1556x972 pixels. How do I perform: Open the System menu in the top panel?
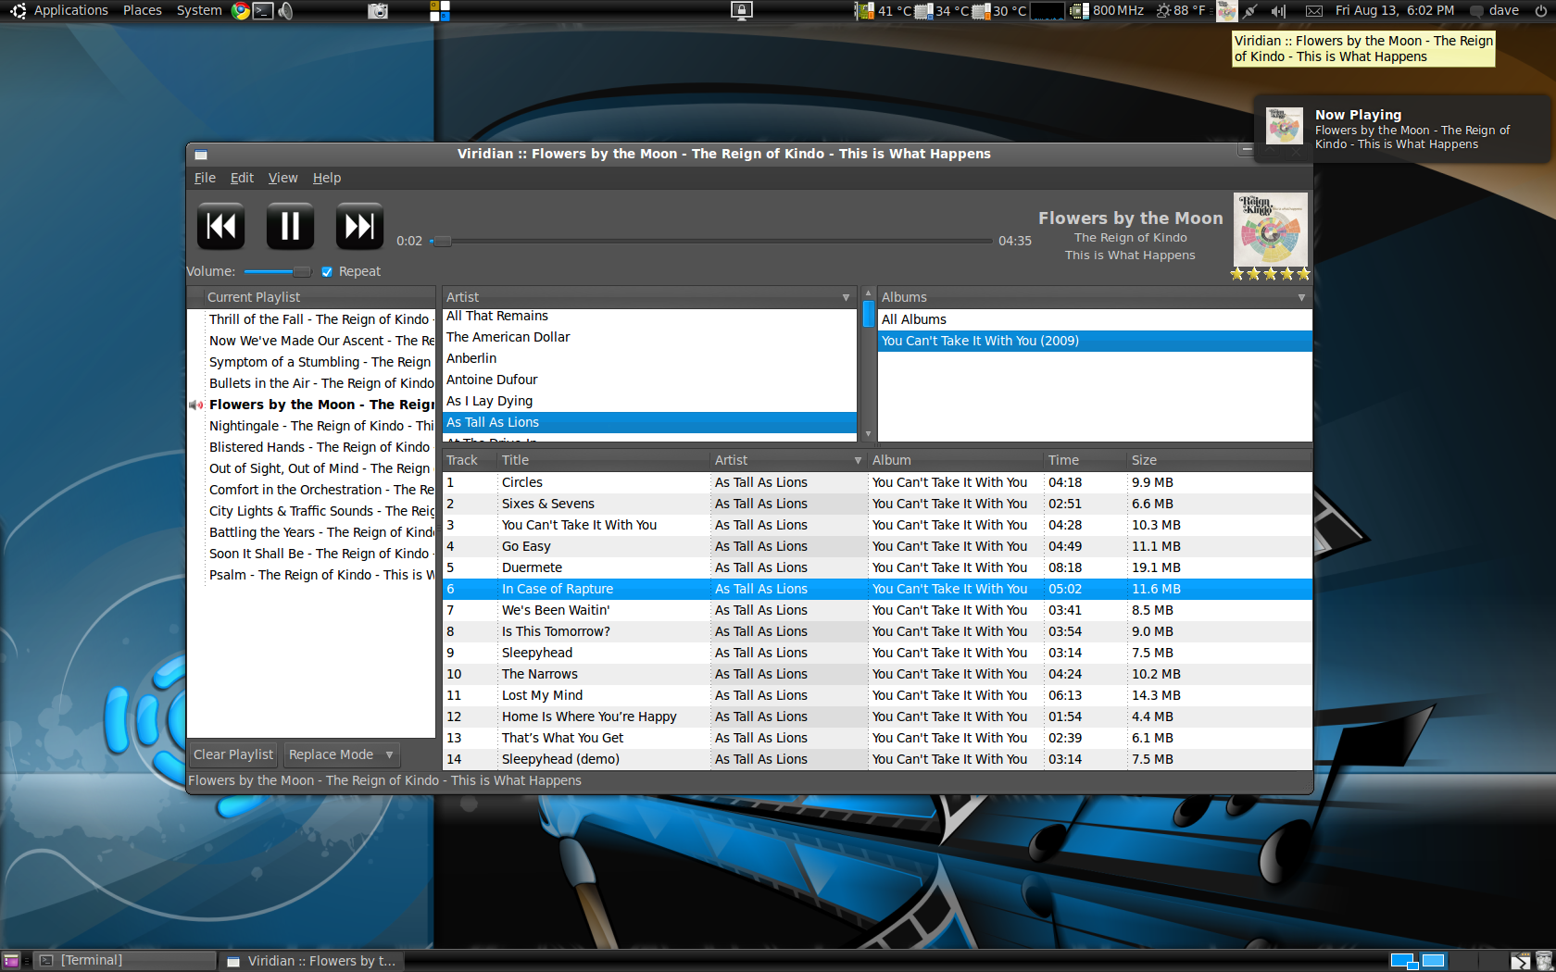[x=199, y=10]
